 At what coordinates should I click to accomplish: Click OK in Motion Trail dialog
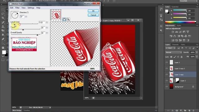click(x=93, y=11)
